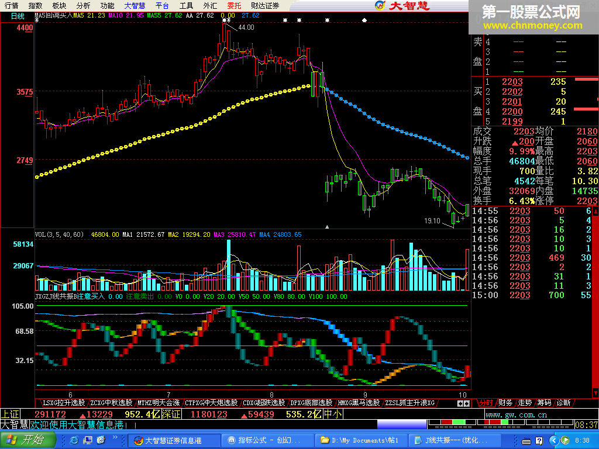Screen dimensions: 599x449
Task: Click the small triangle marker at the K-line chart bottom
Action: pyautogui.click(x=326, y=227)
